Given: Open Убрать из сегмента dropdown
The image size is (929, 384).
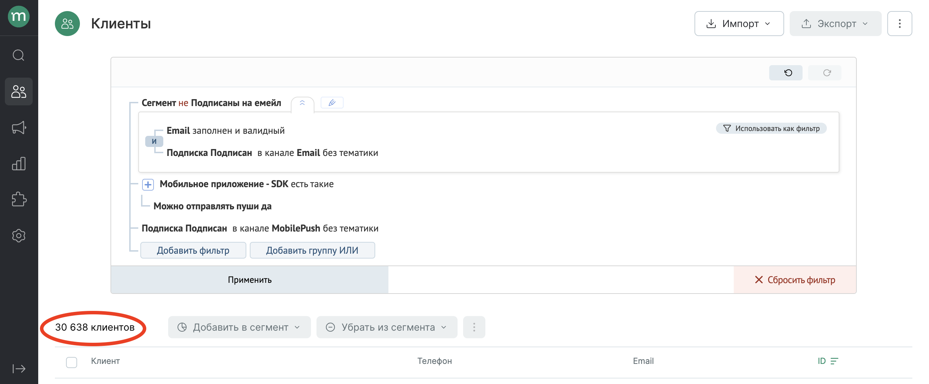Looking at the screenshot, I should point(387,327).
